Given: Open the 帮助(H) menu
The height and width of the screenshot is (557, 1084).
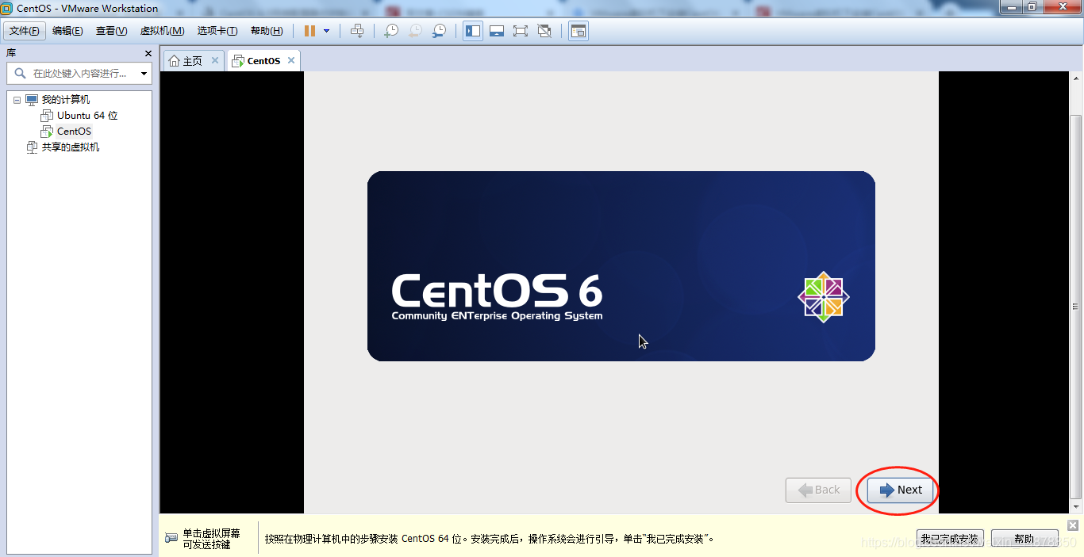Looking at the screenshot, I should pos(267,31).
